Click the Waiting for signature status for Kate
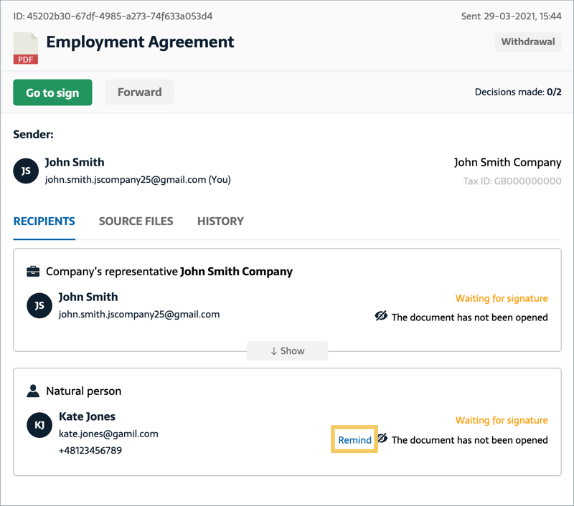Image resolution: width=574 pixels, height=506 pixels. 502,421
